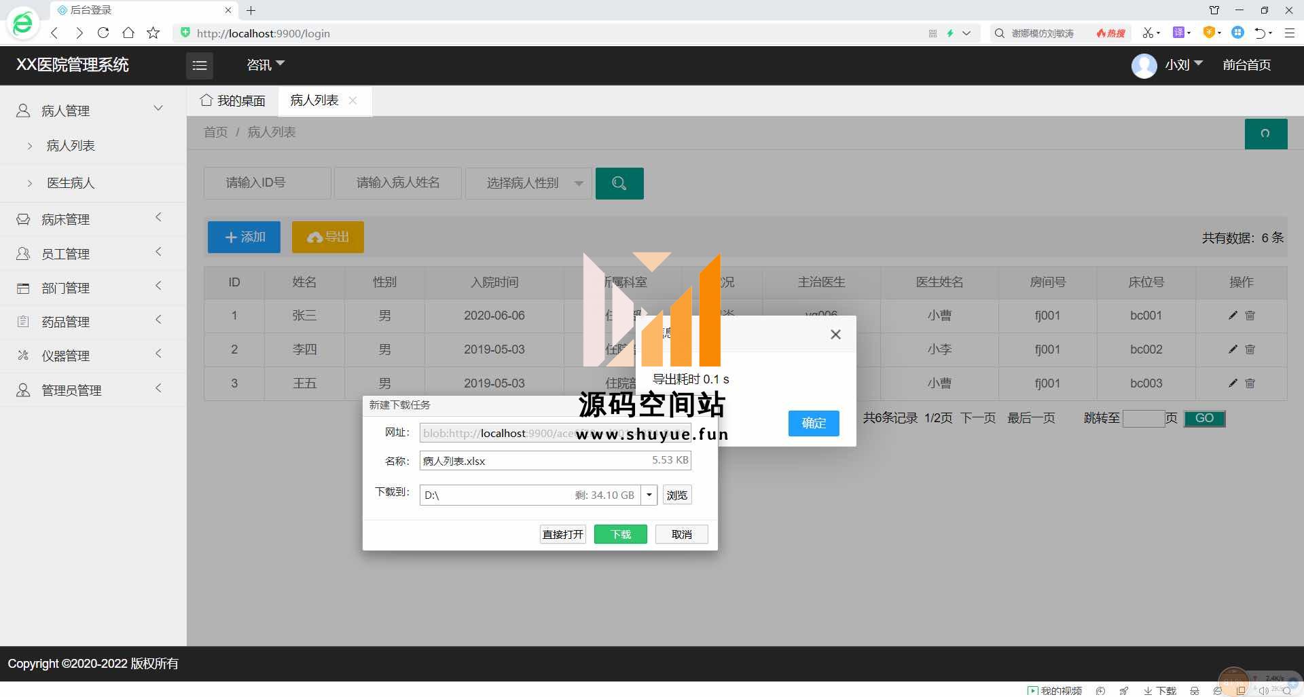Edit row 张三 with pencil icon
This screenshot has height=697, width=1304.
(1233, 315)
